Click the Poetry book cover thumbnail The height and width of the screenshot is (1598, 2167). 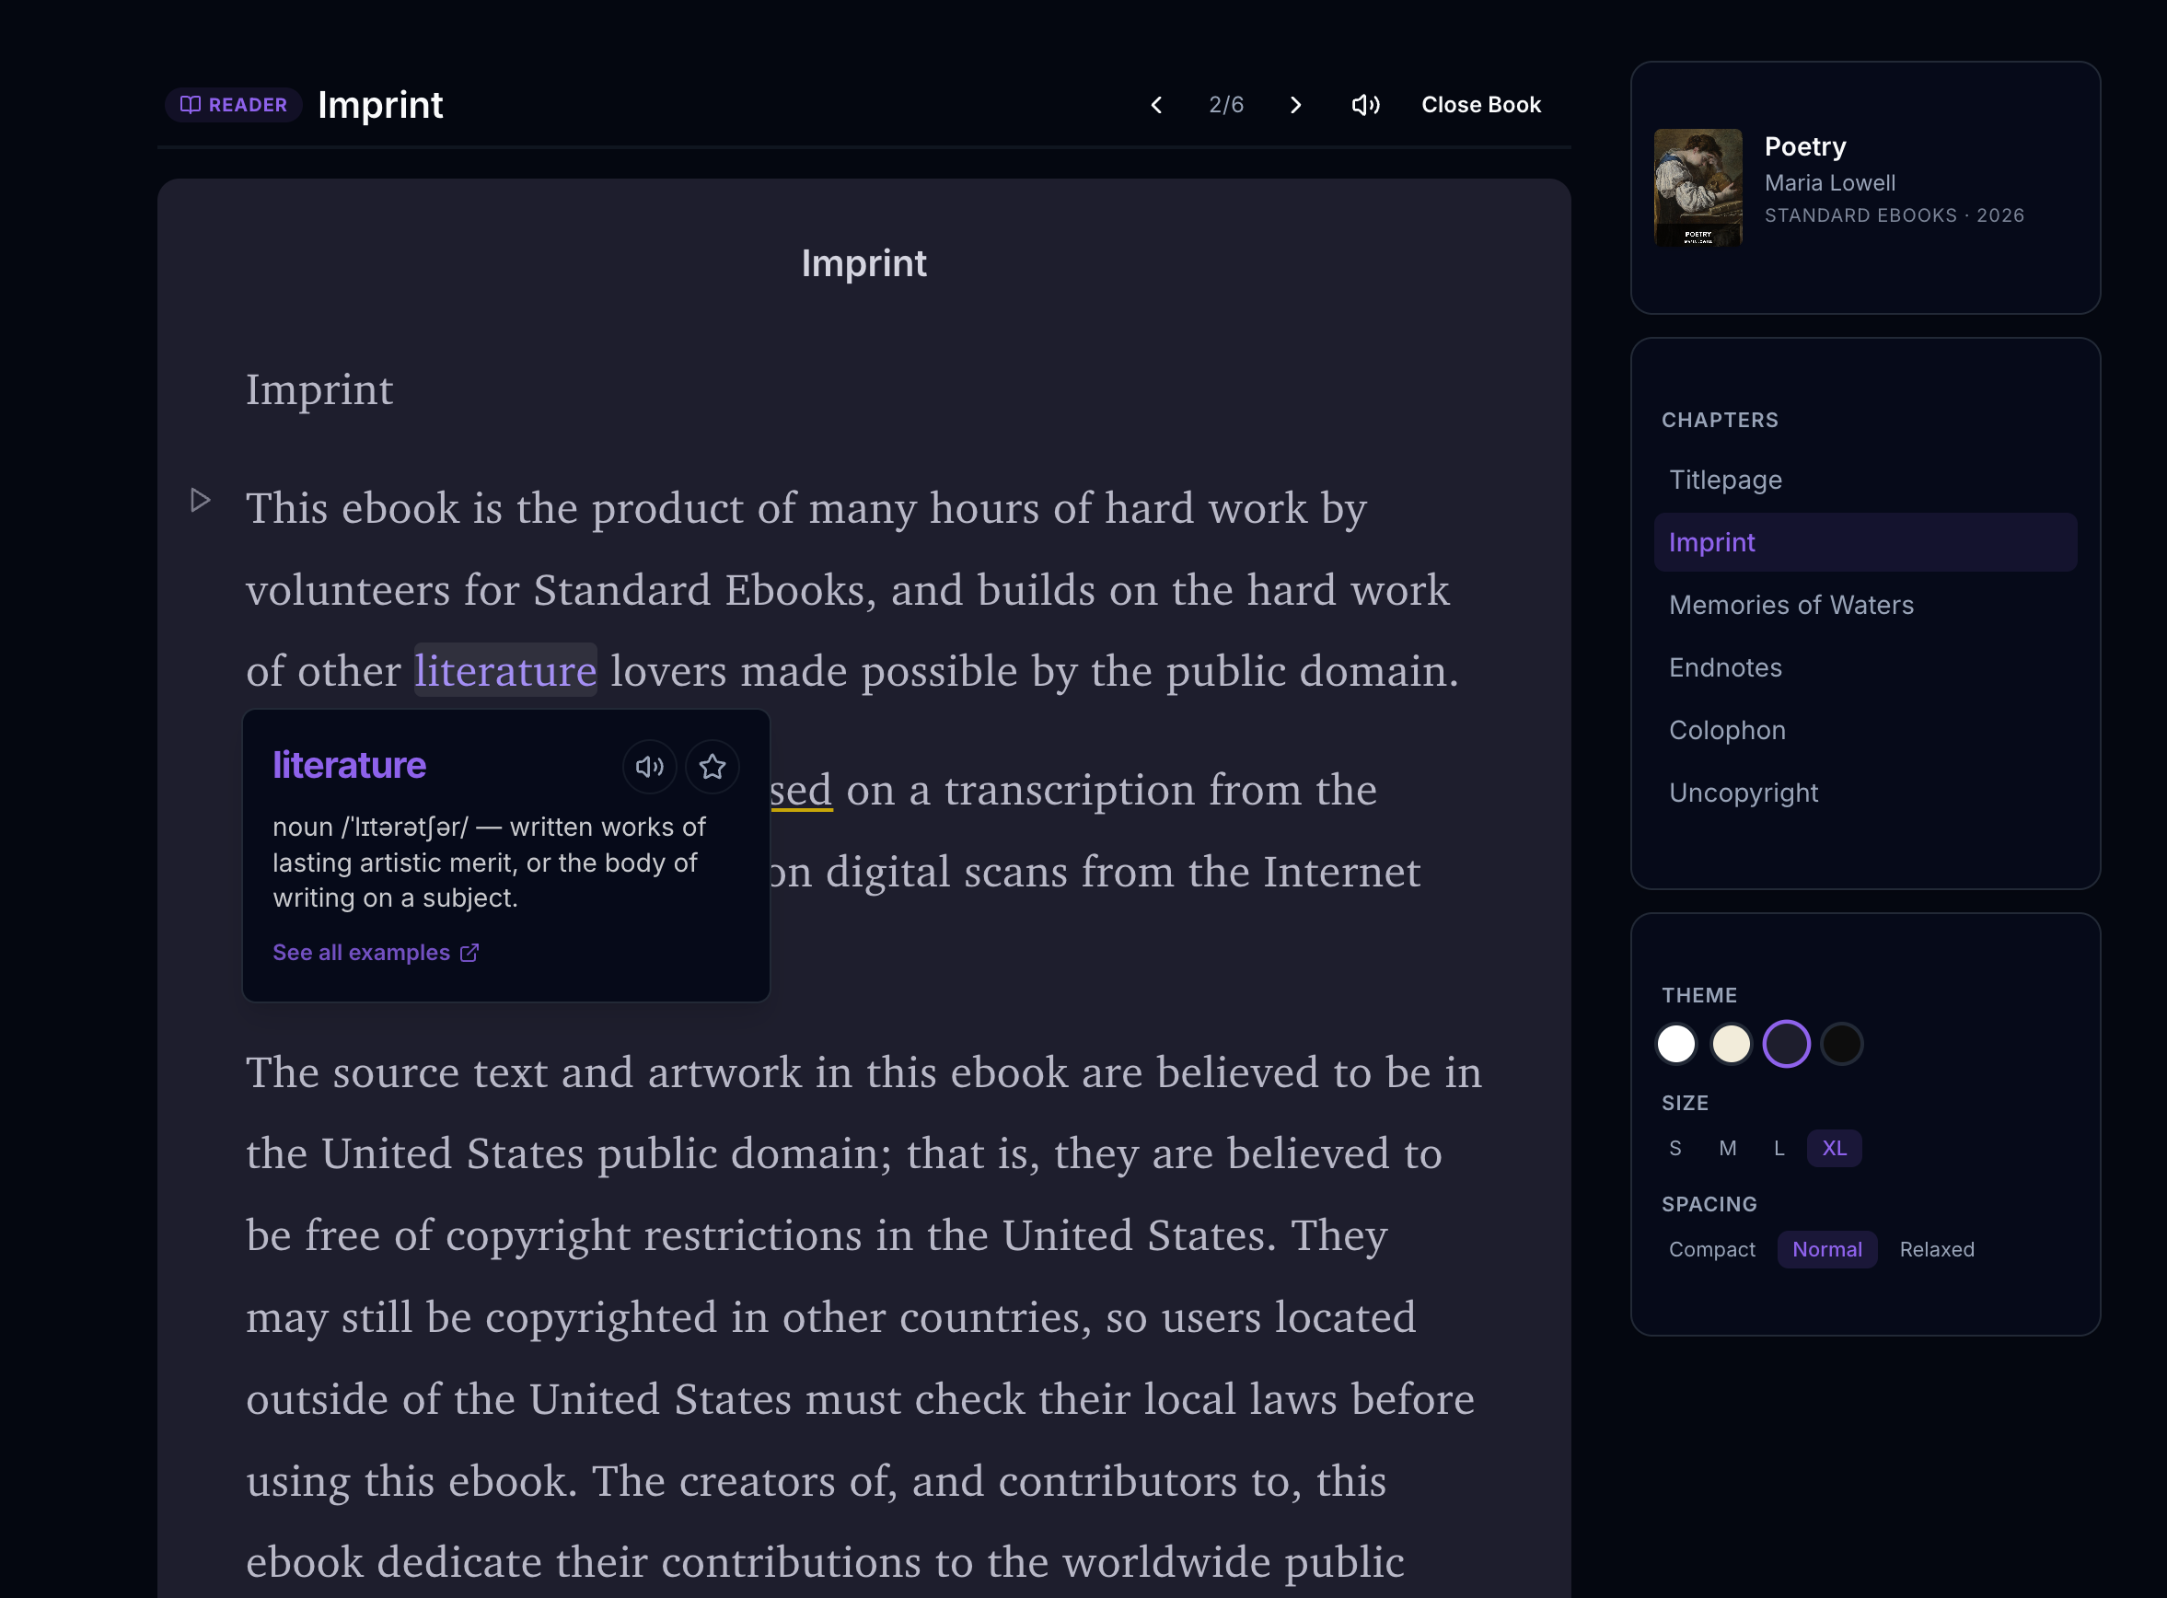[x=1698, y=188]
